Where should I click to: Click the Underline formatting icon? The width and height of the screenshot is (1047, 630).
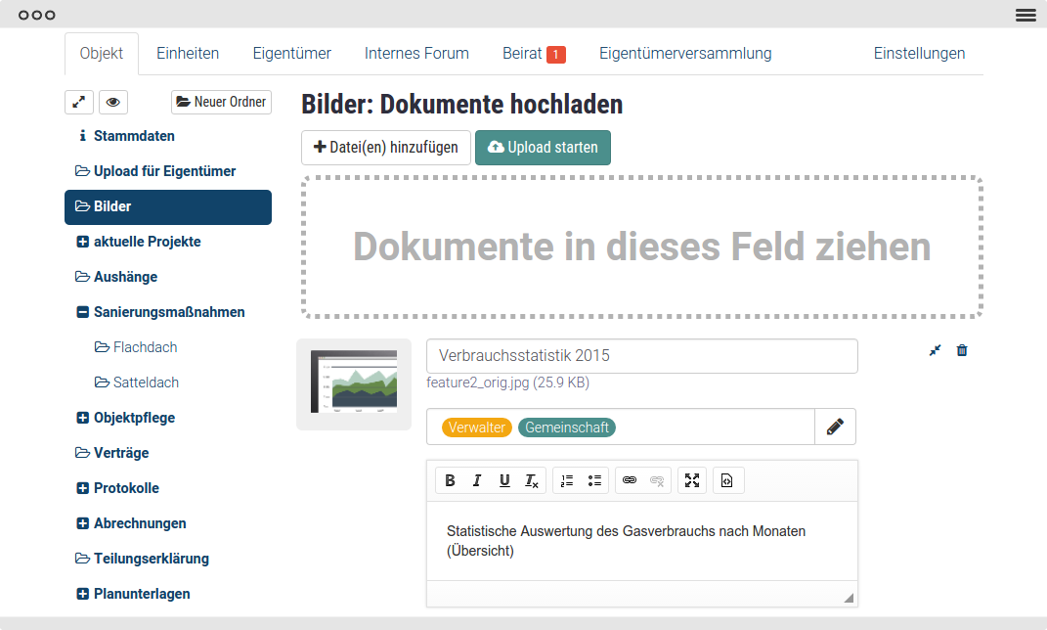click(504, 480)
